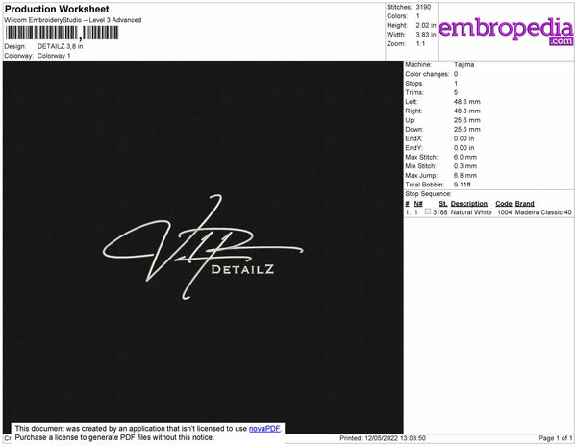This screenshot has width=577, height=446.
Task: Click the VIP Detailz embroidery design preview
Action: [203, 247]
